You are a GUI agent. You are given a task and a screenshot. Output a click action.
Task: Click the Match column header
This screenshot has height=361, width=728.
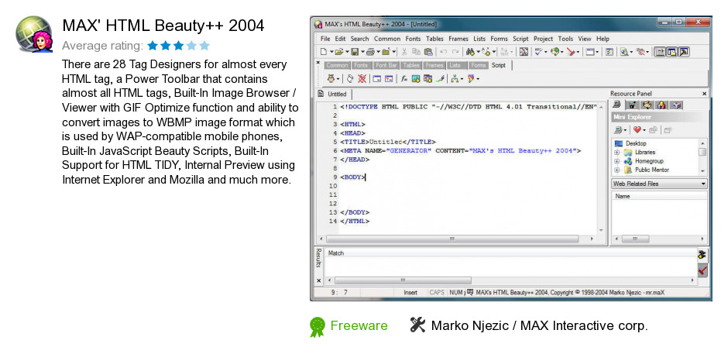coord(510,253)
